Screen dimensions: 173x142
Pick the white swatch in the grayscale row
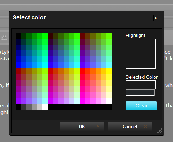pyautogui.click(x=45, y=106)
